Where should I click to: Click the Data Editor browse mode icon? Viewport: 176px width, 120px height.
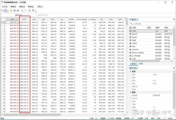point(5,11)
